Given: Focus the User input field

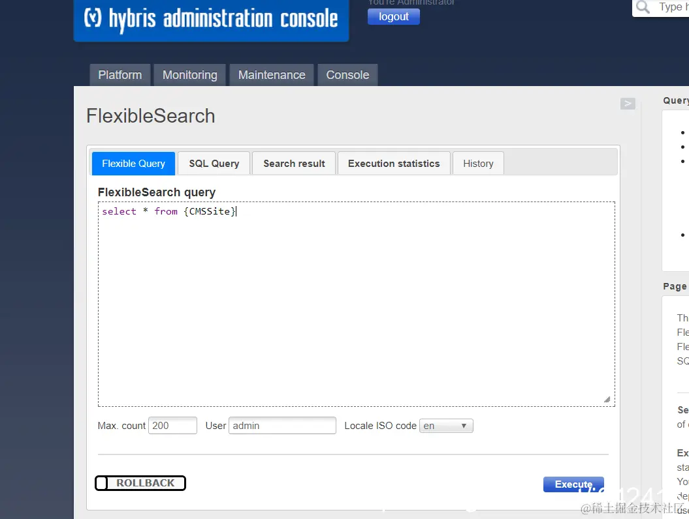Looking at the screenshot, I should point(282,426).
